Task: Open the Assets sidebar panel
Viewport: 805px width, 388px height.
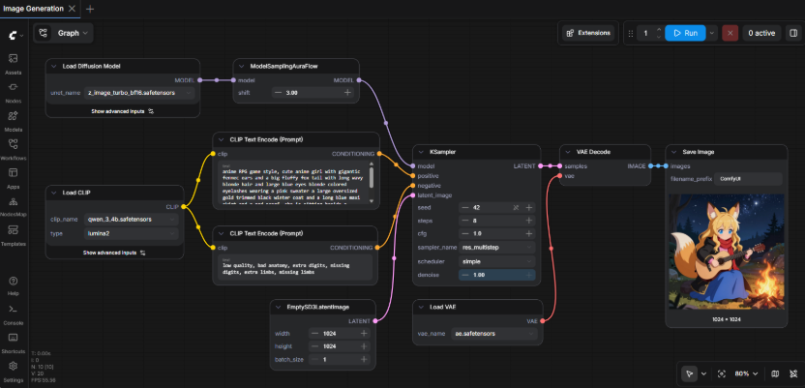Action: click(14, 64)
